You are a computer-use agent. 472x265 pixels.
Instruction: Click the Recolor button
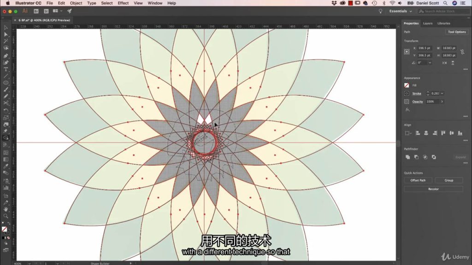433,189
